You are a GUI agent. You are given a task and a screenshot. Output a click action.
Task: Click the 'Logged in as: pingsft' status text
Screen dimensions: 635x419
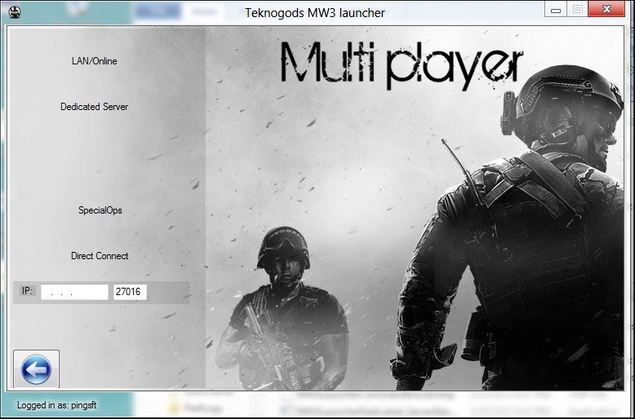(56, 405)
